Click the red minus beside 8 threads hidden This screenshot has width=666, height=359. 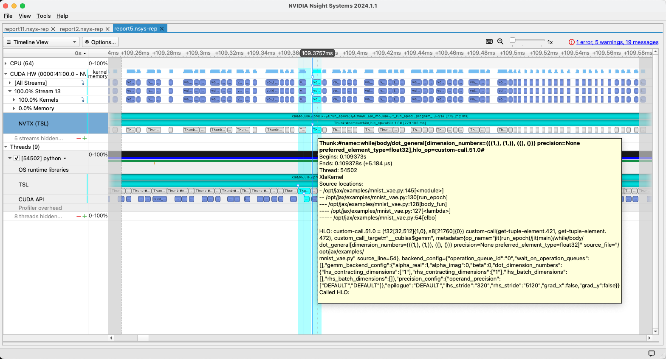(79, 216)
